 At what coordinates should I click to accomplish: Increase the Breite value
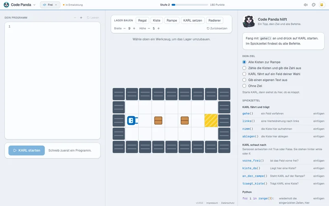pos(134,28)
